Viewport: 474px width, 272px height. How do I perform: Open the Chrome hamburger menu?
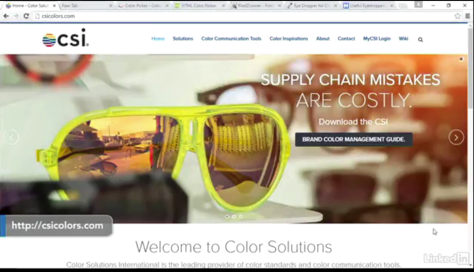coord(467,16)
